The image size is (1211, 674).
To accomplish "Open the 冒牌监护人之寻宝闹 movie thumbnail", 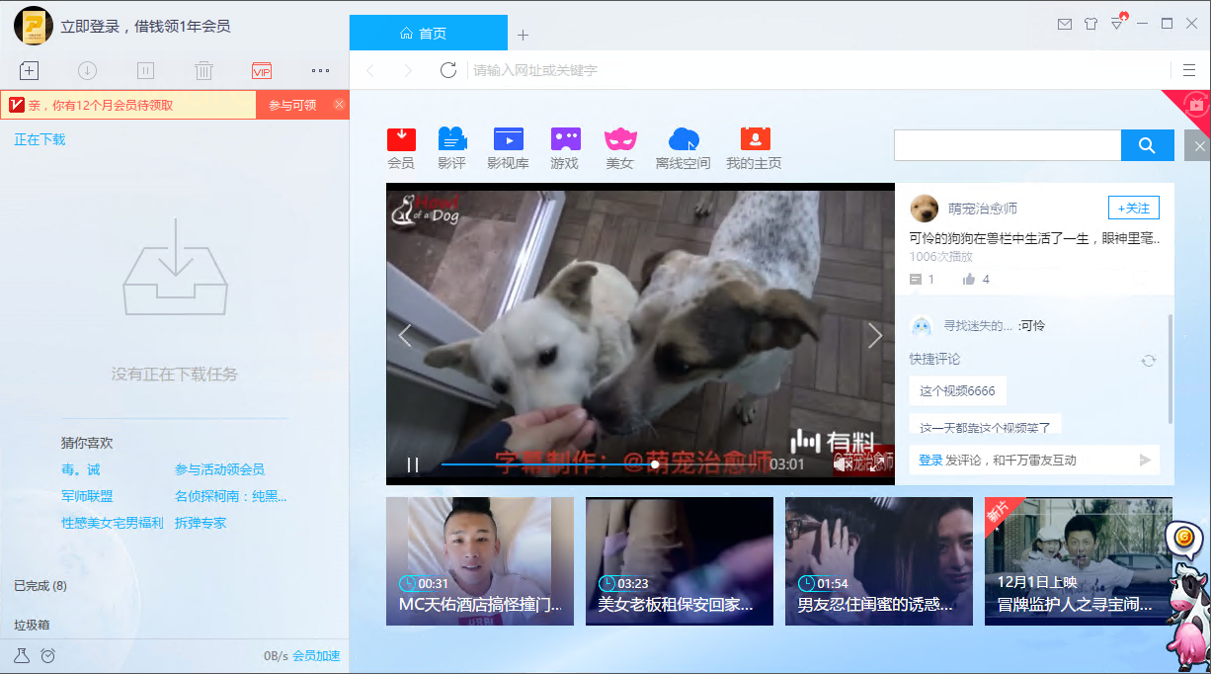I will [x=1079, y=561].
